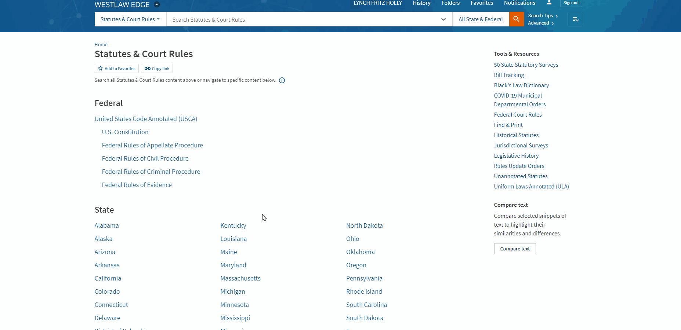The height and width of the screenshot is (330, 681).
Task: Click the Sign out button
Action: 571,3
